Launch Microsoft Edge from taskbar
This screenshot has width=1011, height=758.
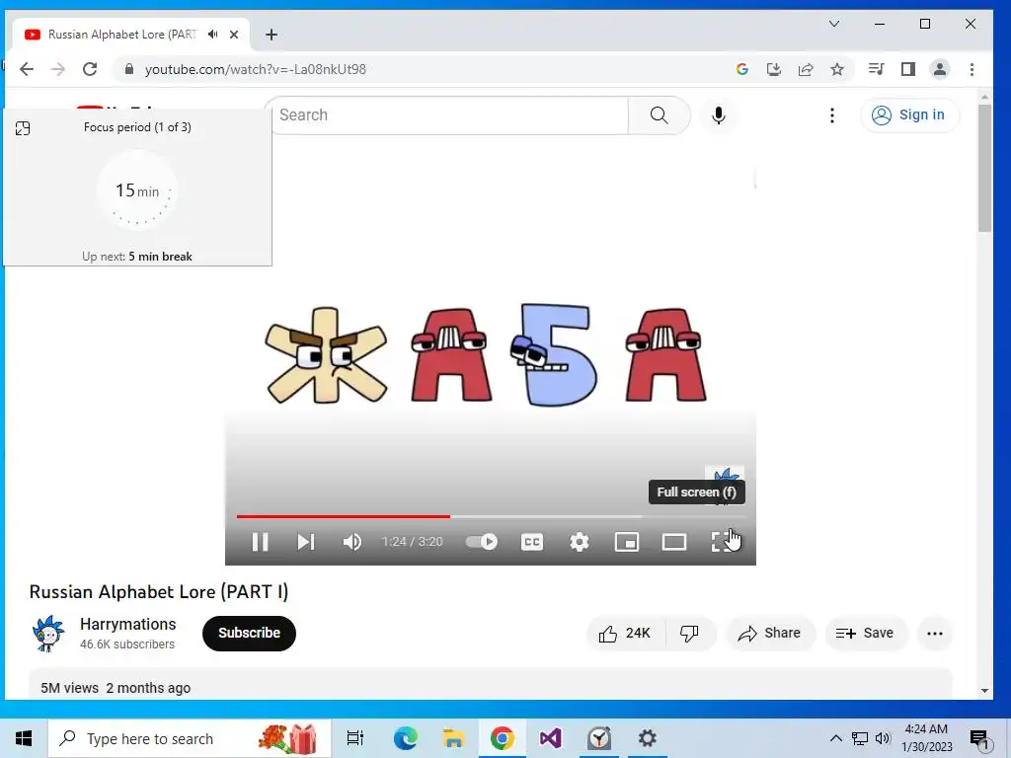click(x=406, y=738)
